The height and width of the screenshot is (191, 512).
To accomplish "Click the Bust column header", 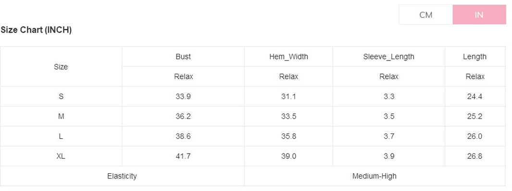I will click(x=183, y=57).
